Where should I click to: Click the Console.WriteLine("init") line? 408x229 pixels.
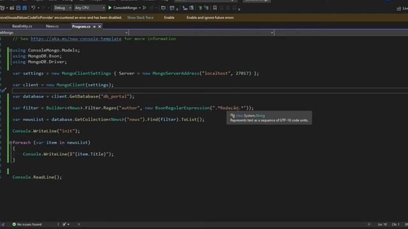[x=47, y=131]
